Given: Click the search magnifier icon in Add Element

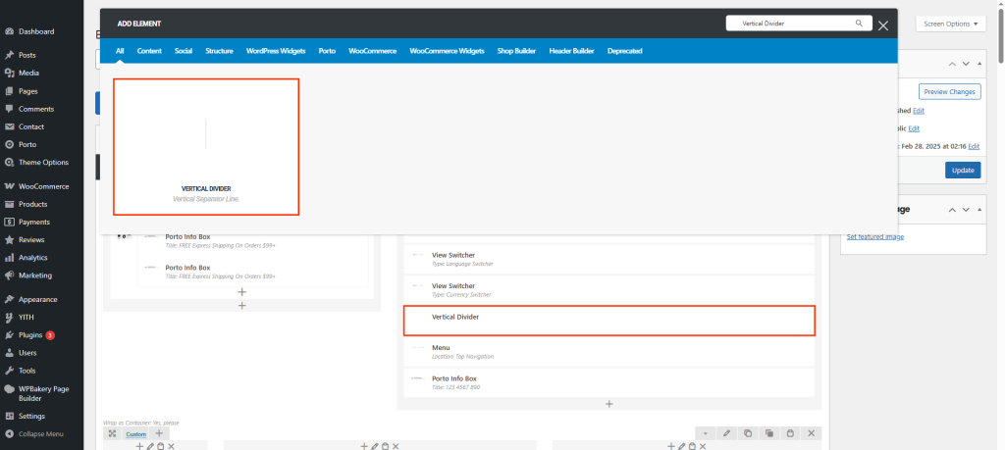Looking at the screenshot, I should (x=859, y=24).
